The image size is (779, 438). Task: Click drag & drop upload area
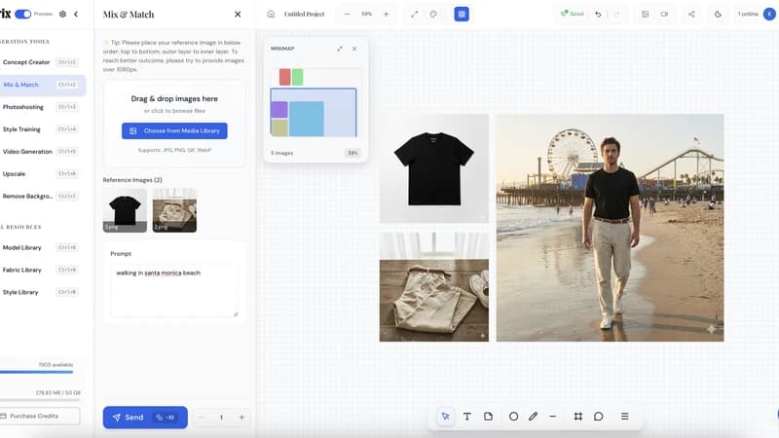coord(174,125)
